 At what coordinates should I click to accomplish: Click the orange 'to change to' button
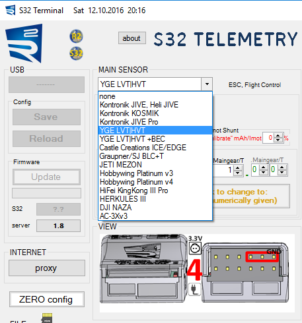tap(251, 196)
